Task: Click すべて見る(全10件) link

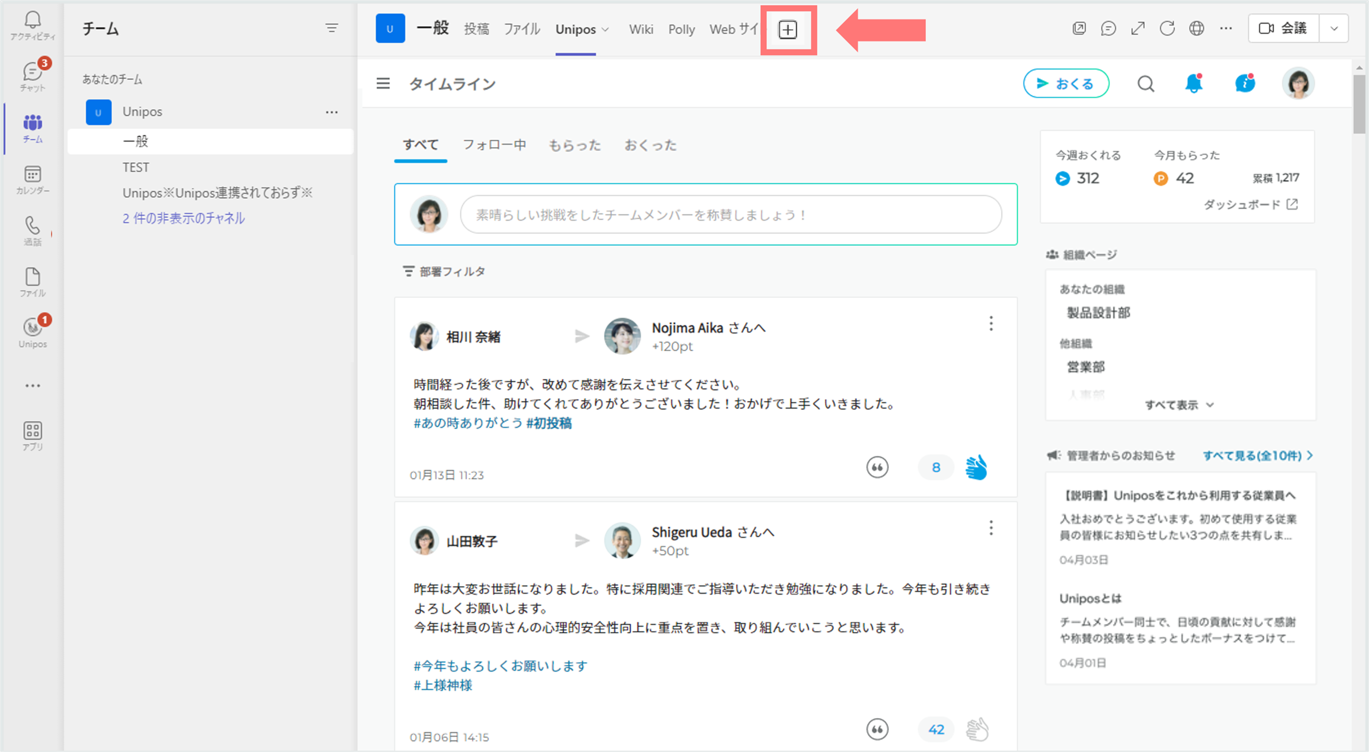Action: click(1257, 456)
